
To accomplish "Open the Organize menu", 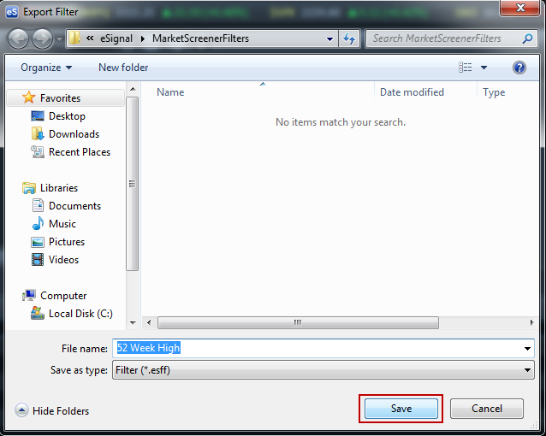I will pyautogui.click(x=46, y=68).
